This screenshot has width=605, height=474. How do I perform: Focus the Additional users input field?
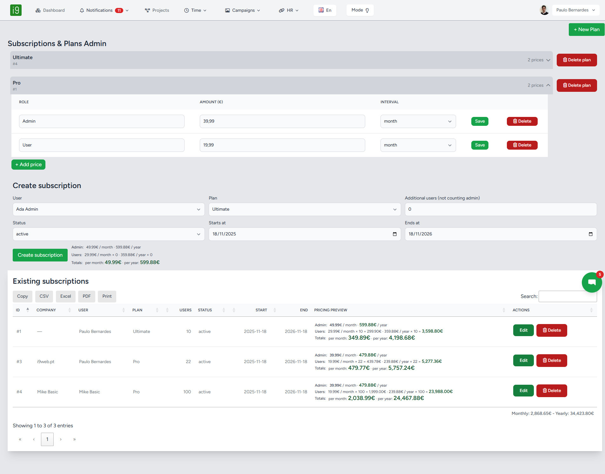tap(501, 209)
